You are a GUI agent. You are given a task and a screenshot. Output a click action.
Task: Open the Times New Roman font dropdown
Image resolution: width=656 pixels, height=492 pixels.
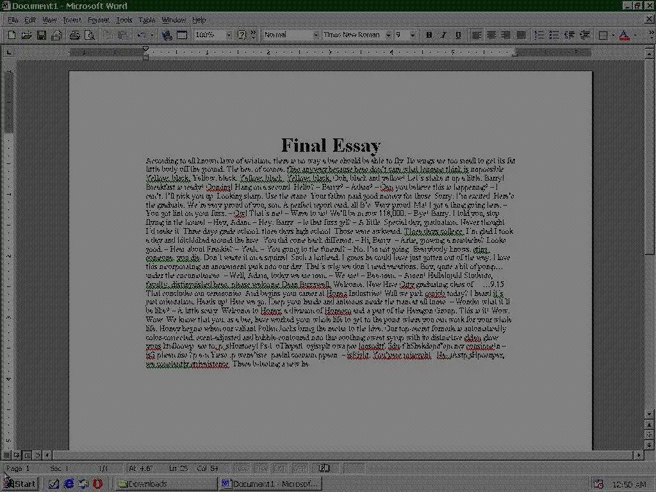tap(388, 35)
